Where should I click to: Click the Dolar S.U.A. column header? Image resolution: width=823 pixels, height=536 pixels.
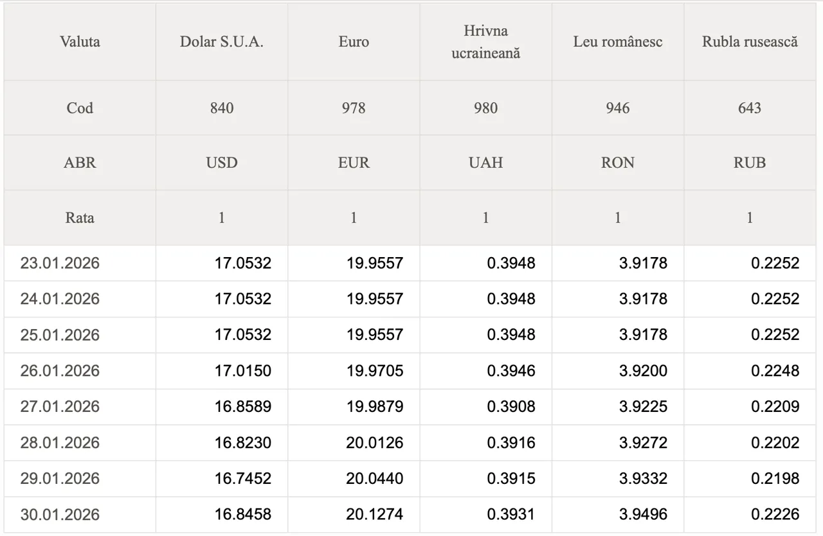pyautogui.click(x=222, y=42)
